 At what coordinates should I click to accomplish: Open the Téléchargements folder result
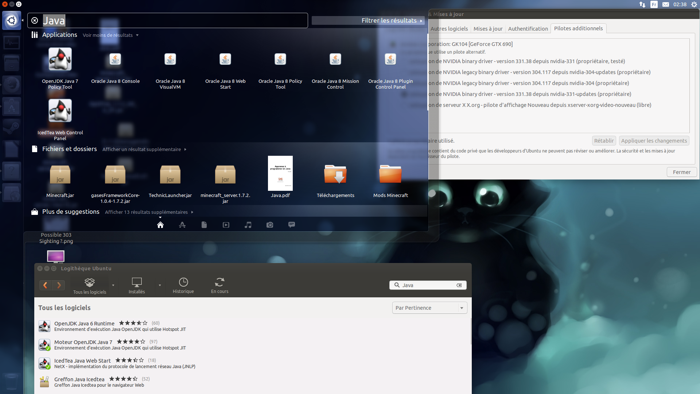tap(335, 175)
